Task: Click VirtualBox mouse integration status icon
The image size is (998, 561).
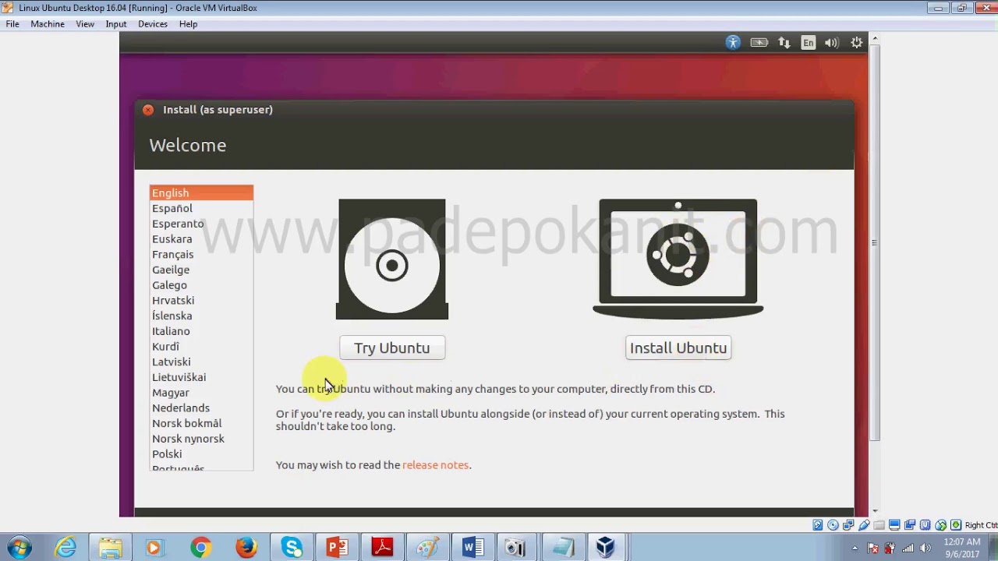Action: pos(941,525)
